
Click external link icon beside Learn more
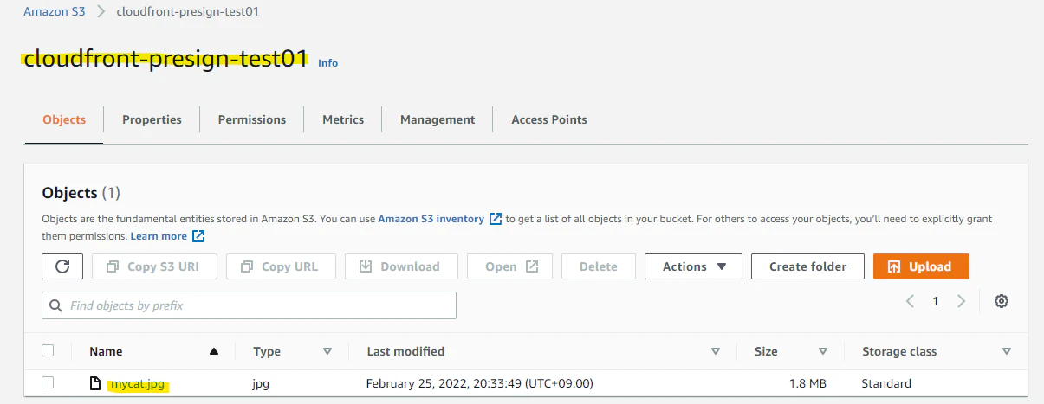(198, 236)
